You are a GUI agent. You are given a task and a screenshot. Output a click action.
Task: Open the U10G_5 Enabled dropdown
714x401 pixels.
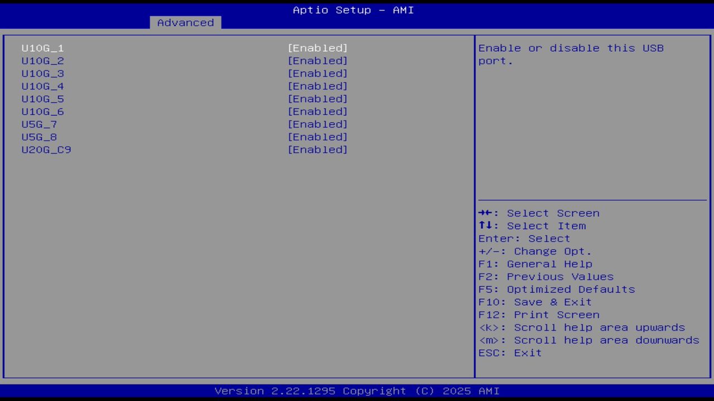[x=317, y=99]
